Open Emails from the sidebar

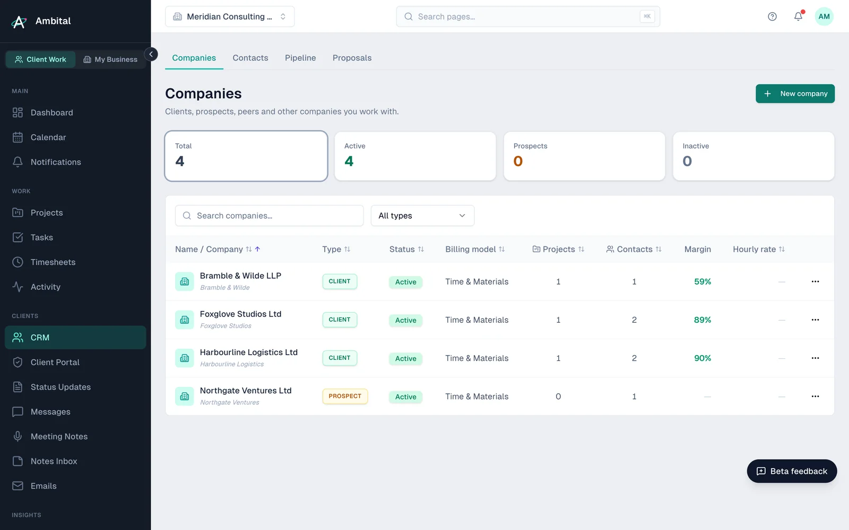click(75, 486)
